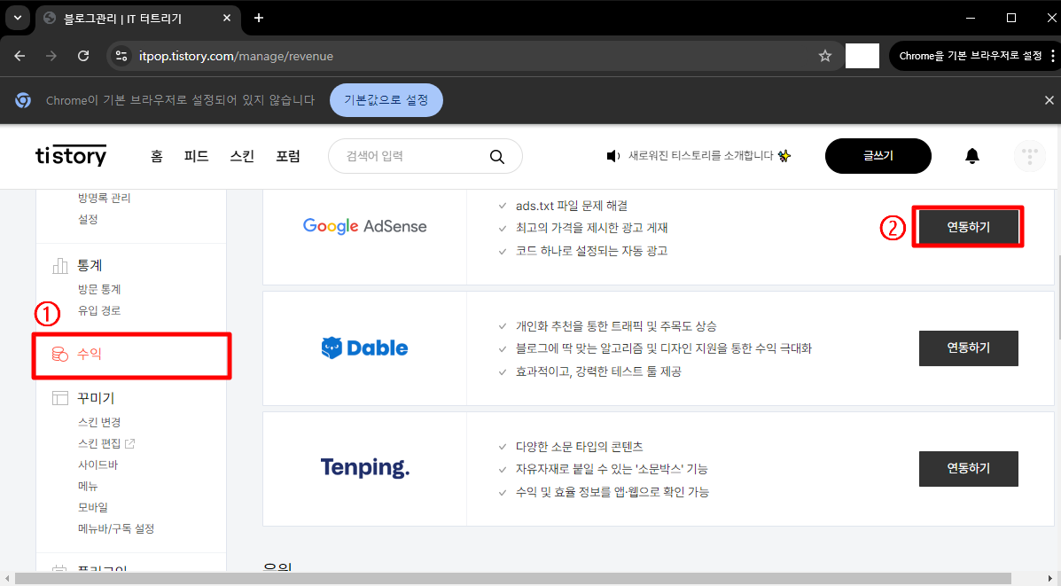This screenshot has width=1061, height=586.
Task: Click the Dable logo
Action: pos(364,348)
